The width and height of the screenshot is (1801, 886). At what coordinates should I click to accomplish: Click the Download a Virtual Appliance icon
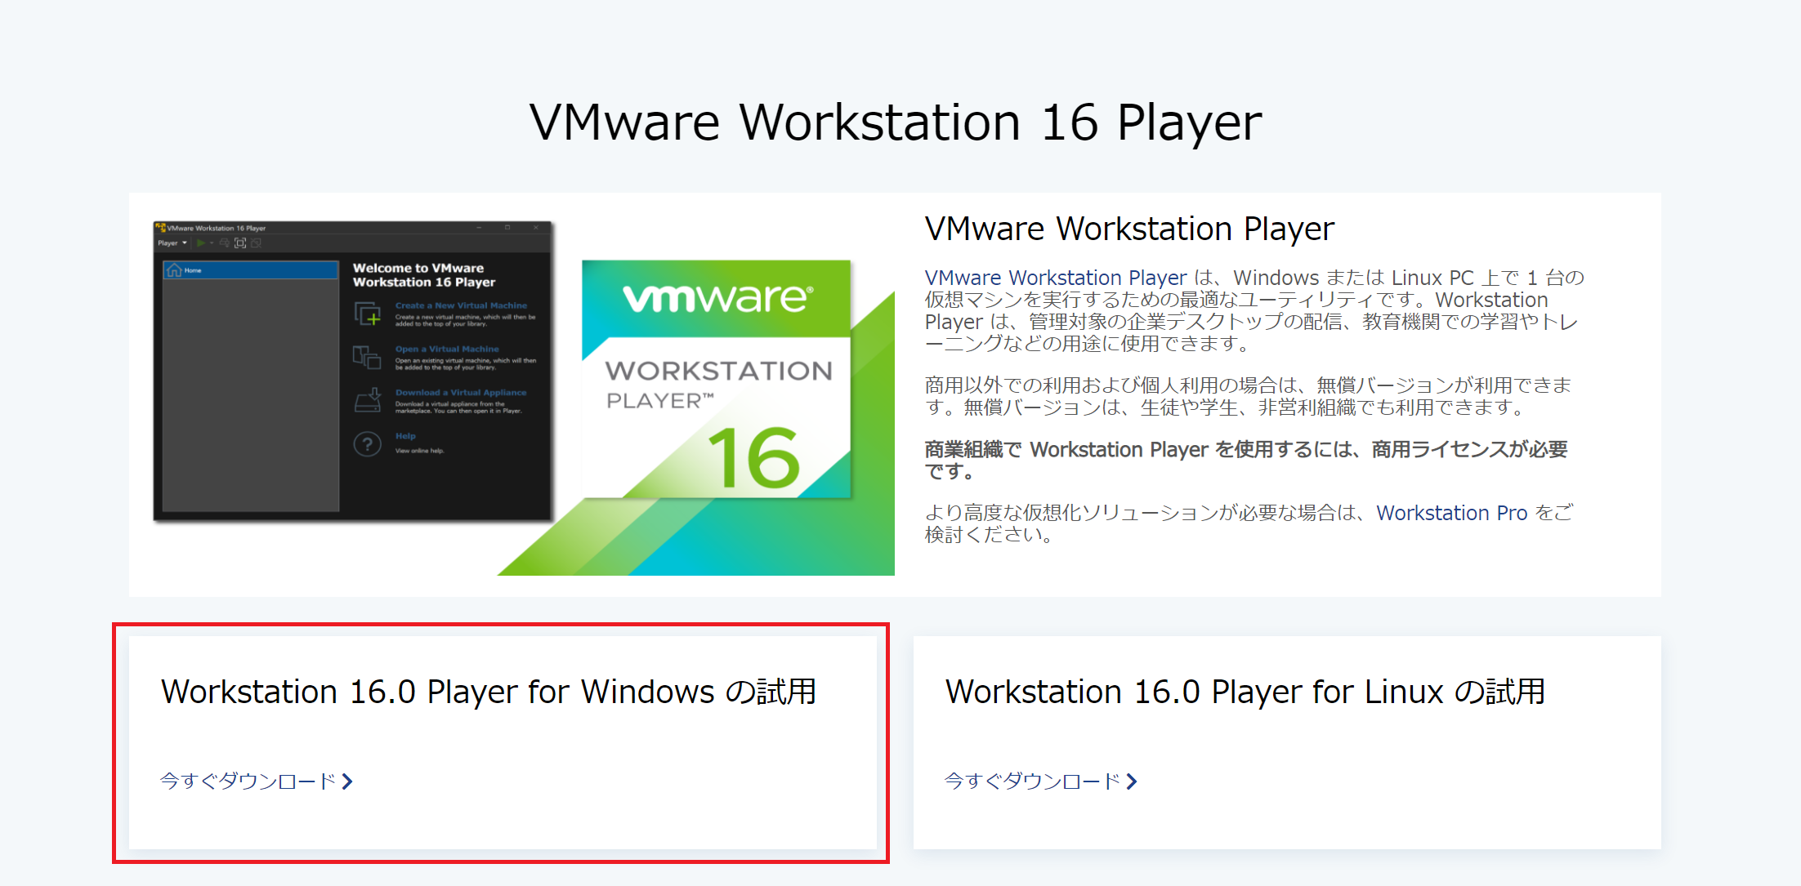(367, 400)
